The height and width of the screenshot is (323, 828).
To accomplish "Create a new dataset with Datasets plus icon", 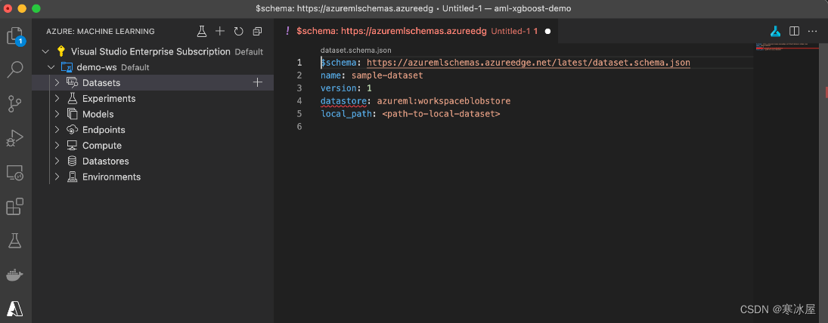I will tap(258, 82).
